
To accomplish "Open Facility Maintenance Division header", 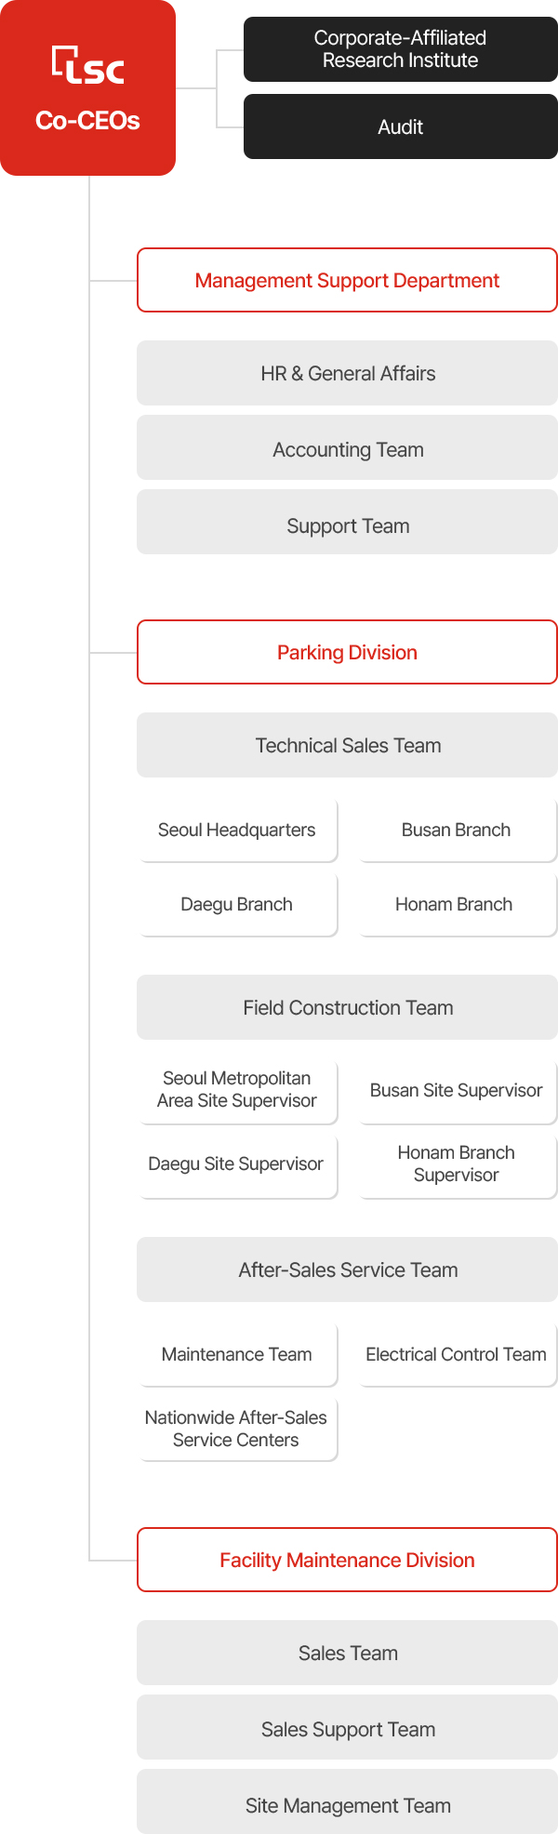I will click(x=347, y=1560).
